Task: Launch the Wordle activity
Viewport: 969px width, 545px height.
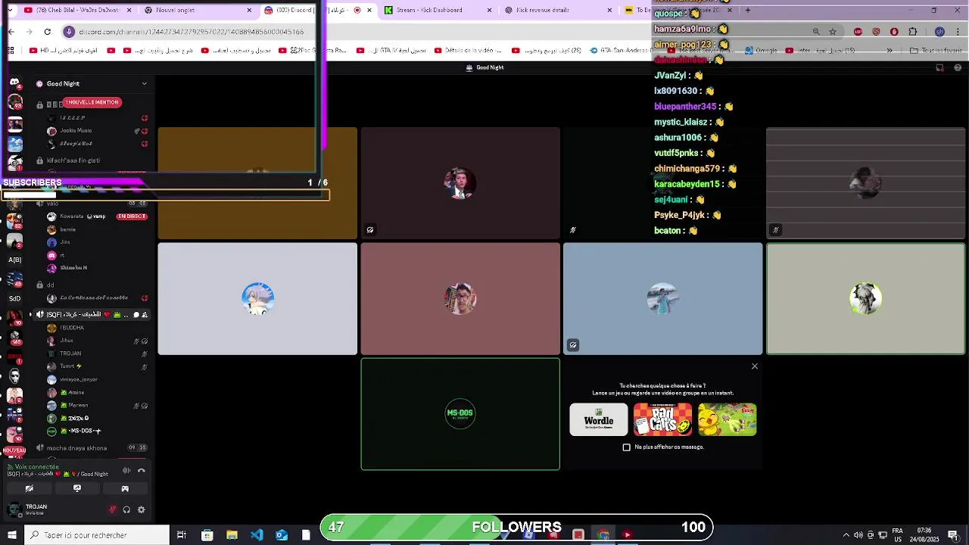Action: pyautogui.click(x=599, y=419)
